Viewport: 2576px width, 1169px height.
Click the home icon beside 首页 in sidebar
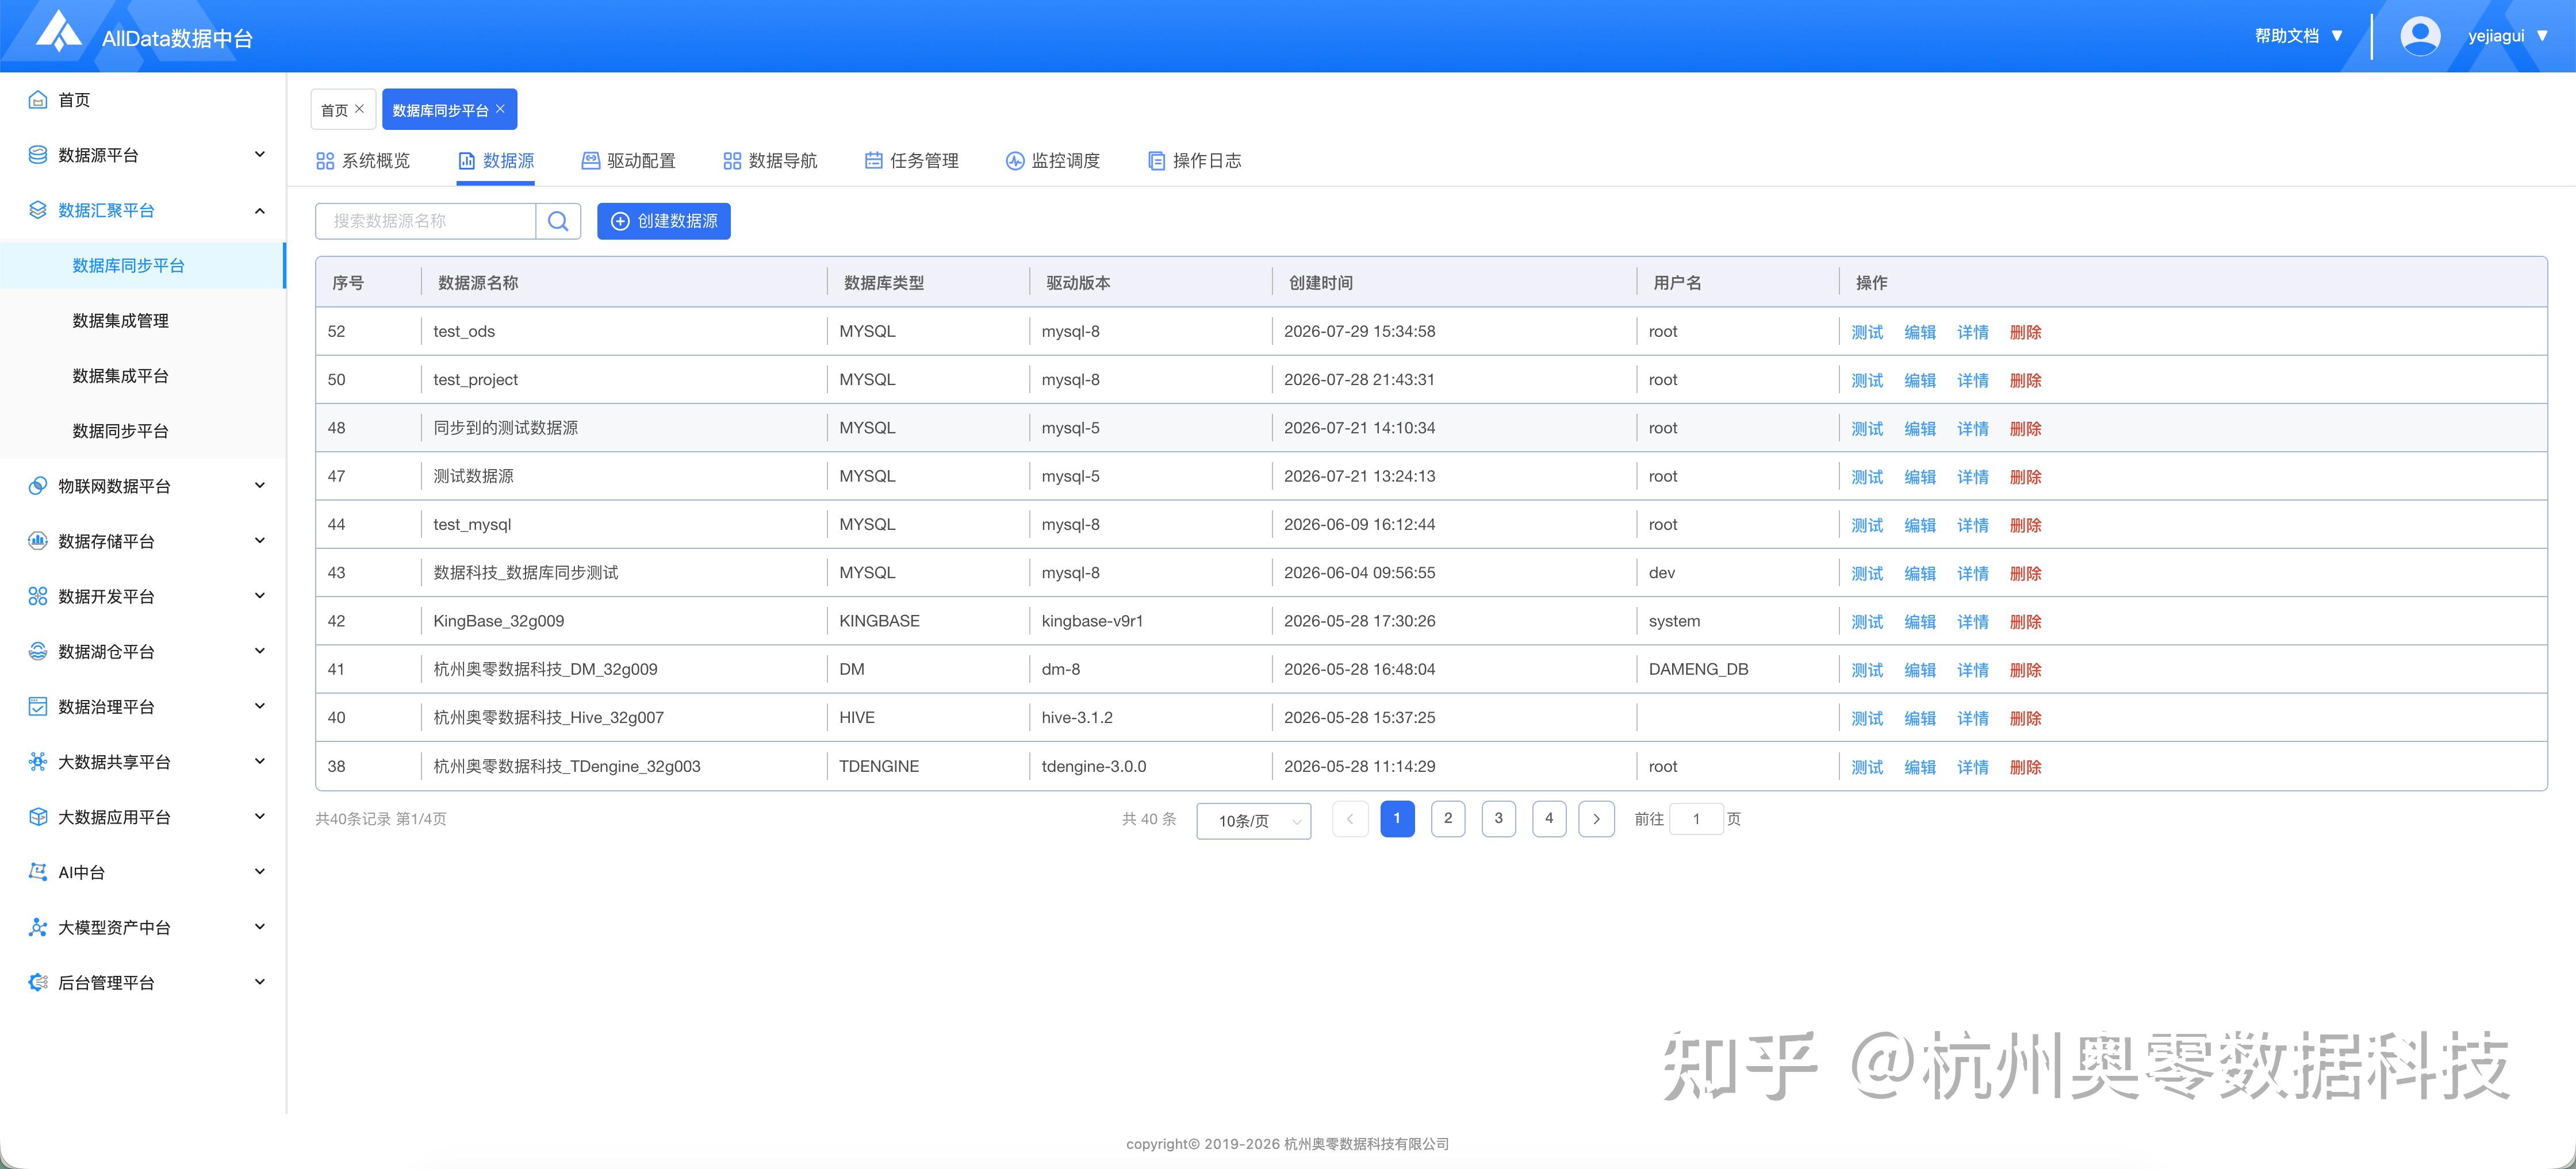pos(38,100)
